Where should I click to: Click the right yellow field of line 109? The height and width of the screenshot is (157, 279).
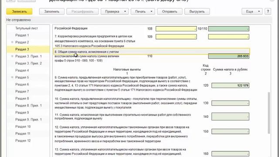(x=228, y=37)
